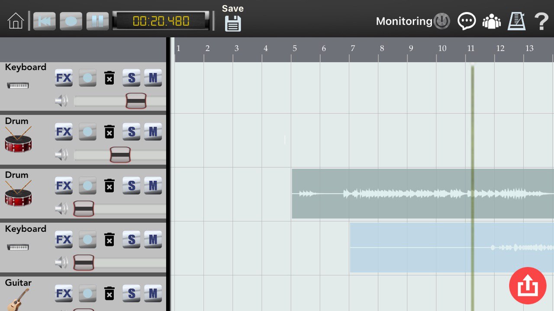Arm recording on the top Keyboard track
This screenshot has width=554, height=311.
tap(87, 78)
